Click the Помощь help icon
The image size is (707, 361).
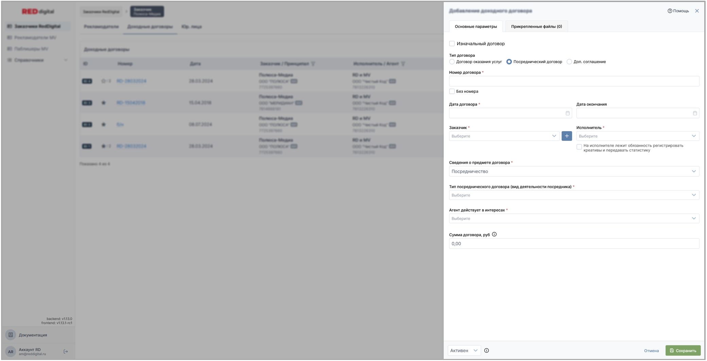coord(670,11)
